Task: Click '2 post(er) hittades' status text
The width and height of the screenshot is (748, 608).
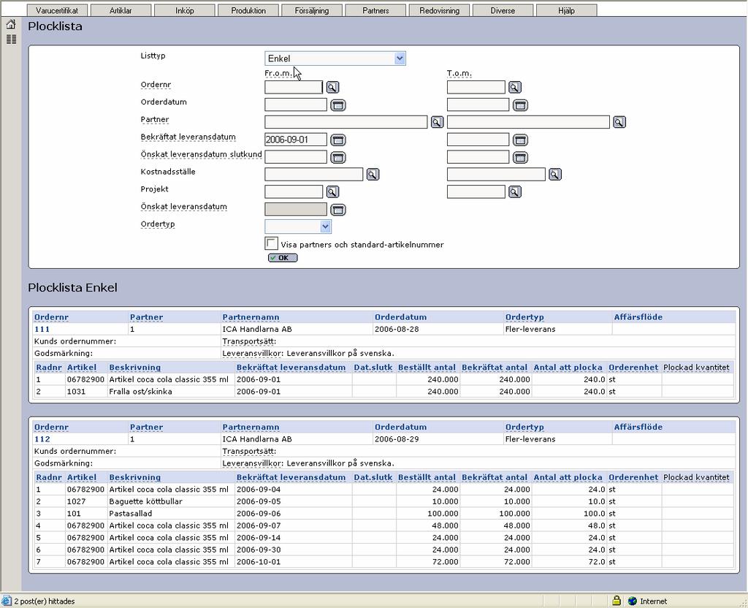Action: [45, 601]
